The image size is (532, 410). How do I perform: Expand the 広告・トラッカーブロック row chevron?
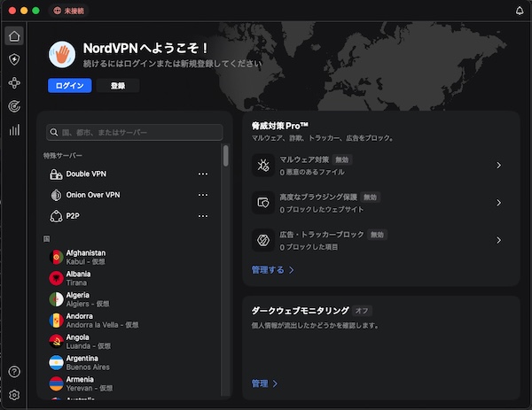[x=498, y=240]
